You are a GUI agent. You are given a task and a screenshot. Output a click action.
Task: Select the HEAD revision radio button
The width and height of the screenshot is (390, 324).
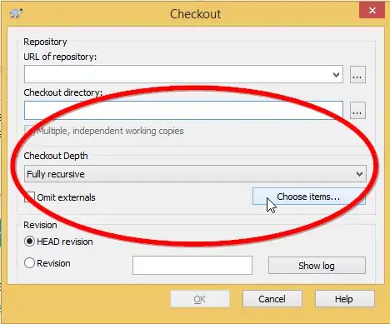pyautogui.click(x=29, y=242)
